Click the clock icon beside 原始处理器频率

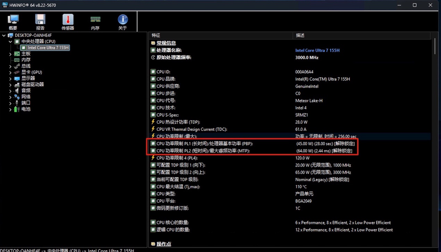[153, 57]
